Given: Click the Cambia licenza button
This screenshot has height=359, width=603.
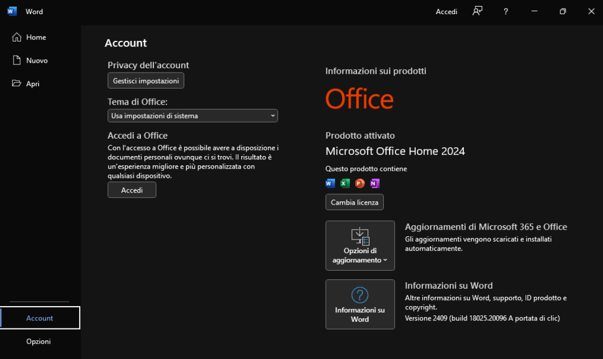Looking at the screenshot, I should coord(355,202).
